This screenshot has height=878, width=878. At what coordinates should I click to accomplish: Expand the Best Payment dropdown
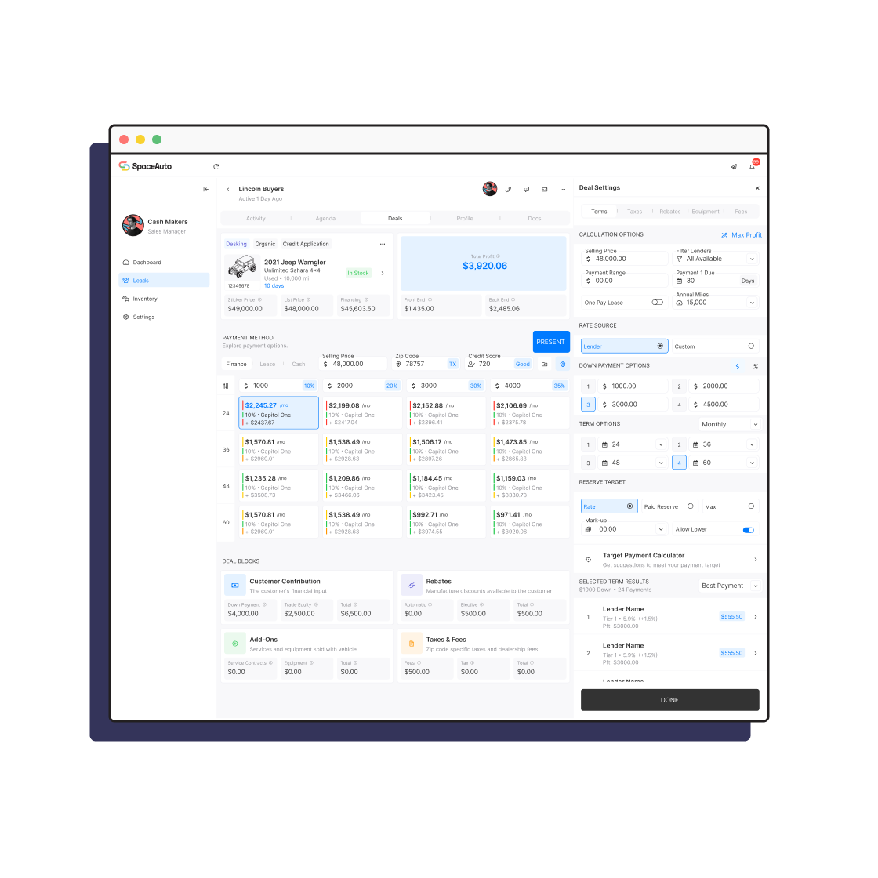click(x=729, y=586)
